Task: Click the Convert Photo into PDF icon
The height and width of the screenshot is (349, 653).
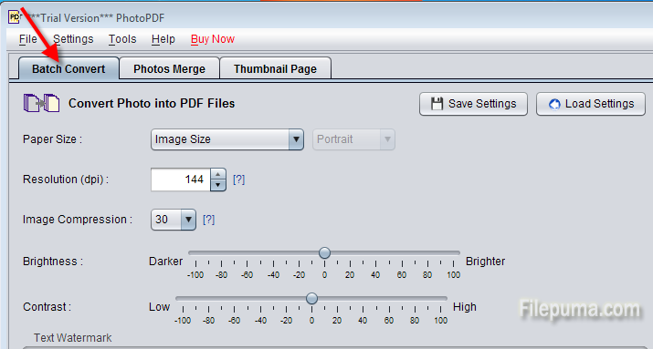Action: pyautogui.click(x=41, y=103)
